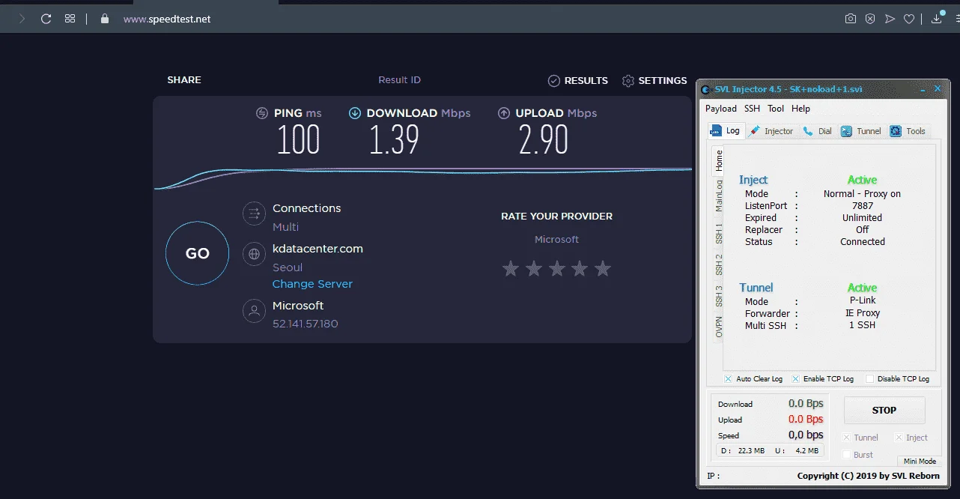Click the user profile icon beside Microsoft

[255, 310]
